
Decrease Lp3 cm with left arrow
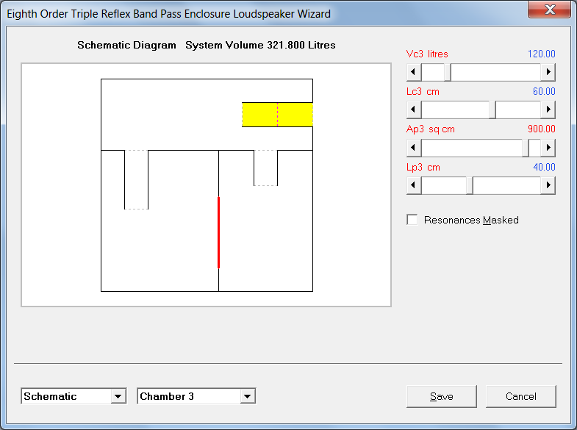414,185
